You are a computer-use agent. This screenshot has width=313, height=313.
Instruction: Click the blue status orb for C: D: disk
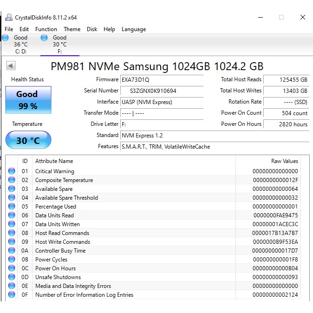(x=5, y=38)
